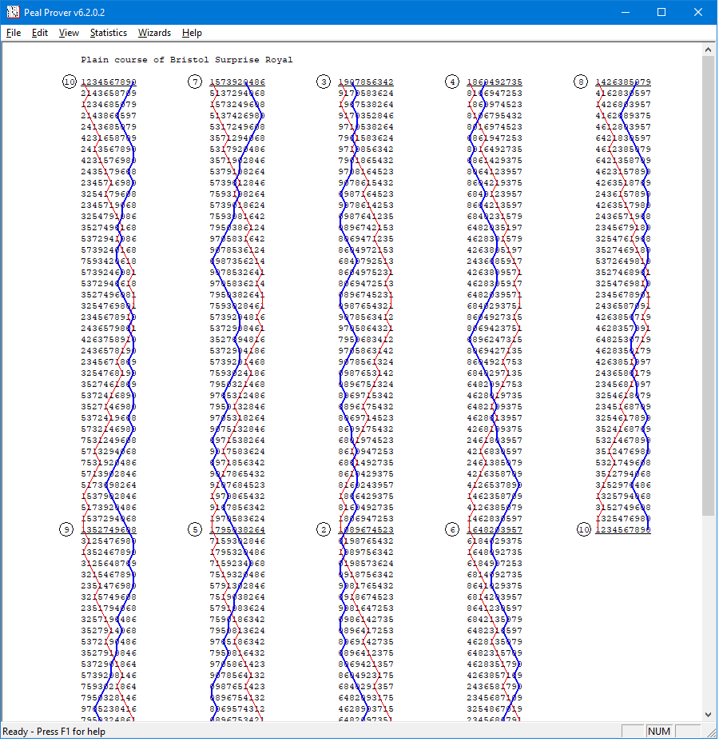
Task: Click the circled 8 lead marker
Action: [581, 82]
